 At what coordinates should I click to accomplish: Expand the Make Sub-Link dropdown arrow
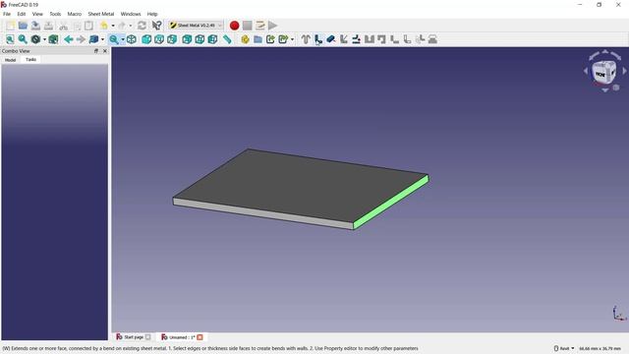292,39
